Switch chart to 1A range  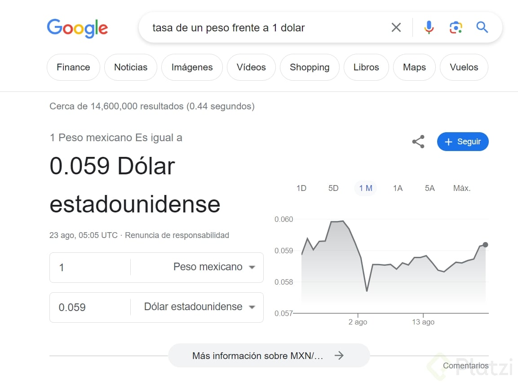tap(398, 188)
